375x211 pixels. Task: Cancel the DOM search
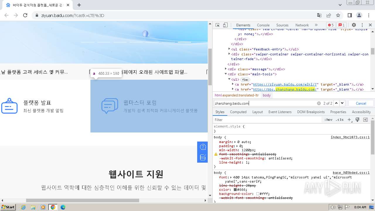click(361, 103)
